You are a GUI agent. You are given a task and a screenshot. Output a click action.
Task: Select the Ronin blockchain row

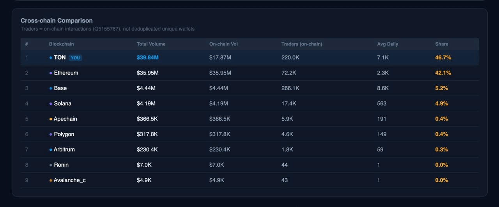tap(61, 165)
